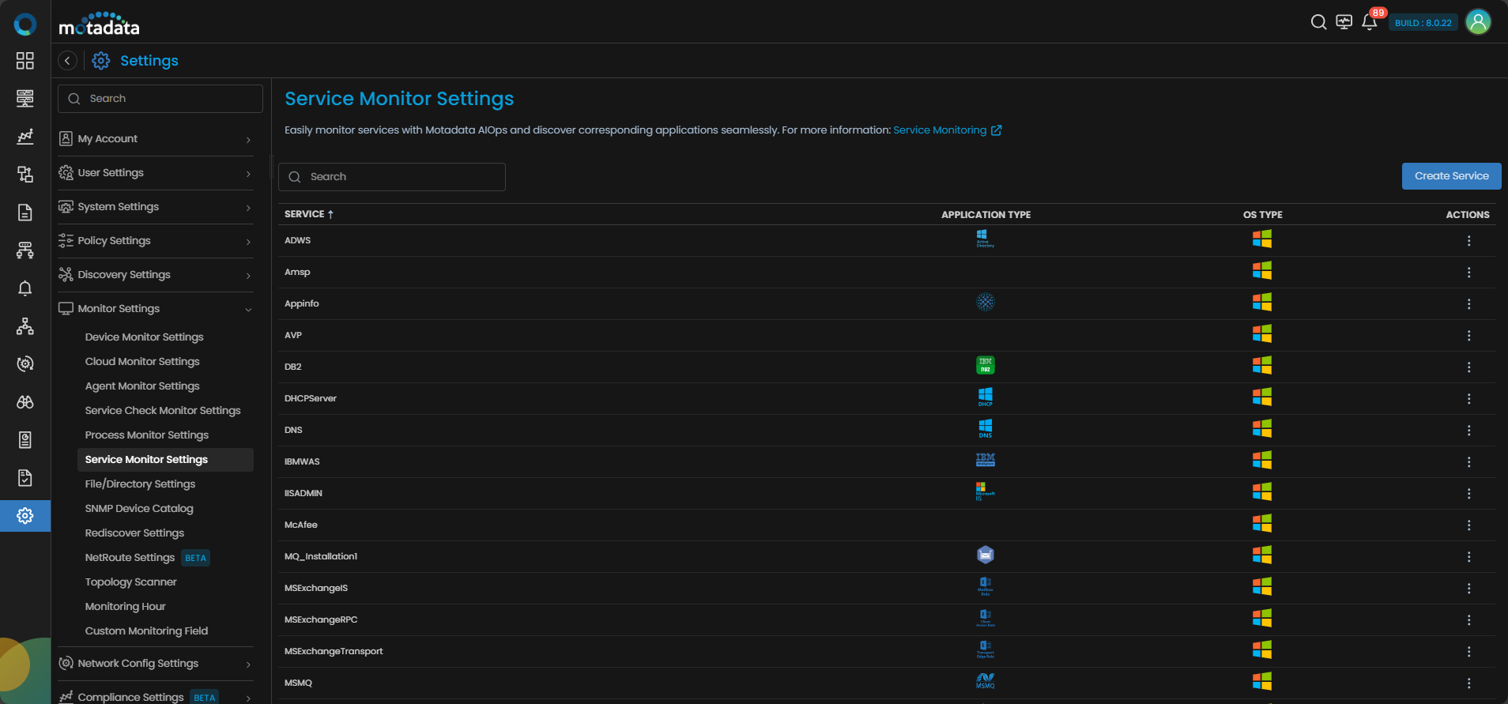Click the OS TYPE column header
Viewport: 1508px width, 704px height.
[x=1263, y=215]
